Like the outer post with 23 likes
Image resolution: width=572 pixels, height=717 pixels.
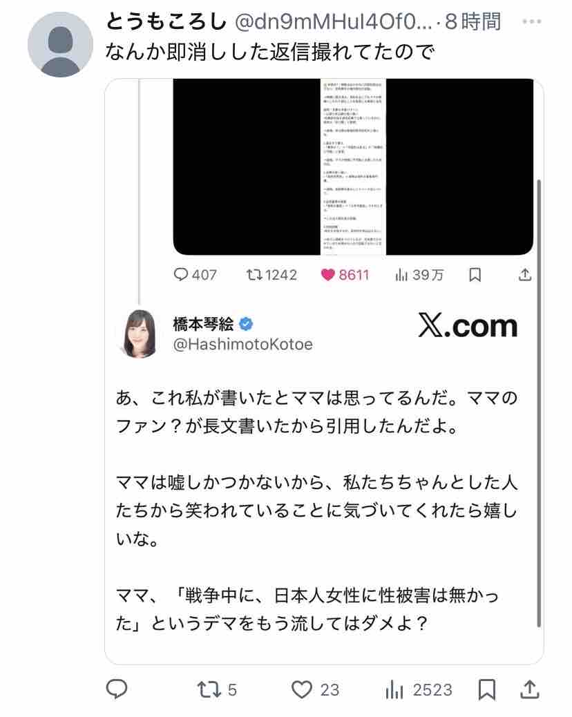click(316, 689)
